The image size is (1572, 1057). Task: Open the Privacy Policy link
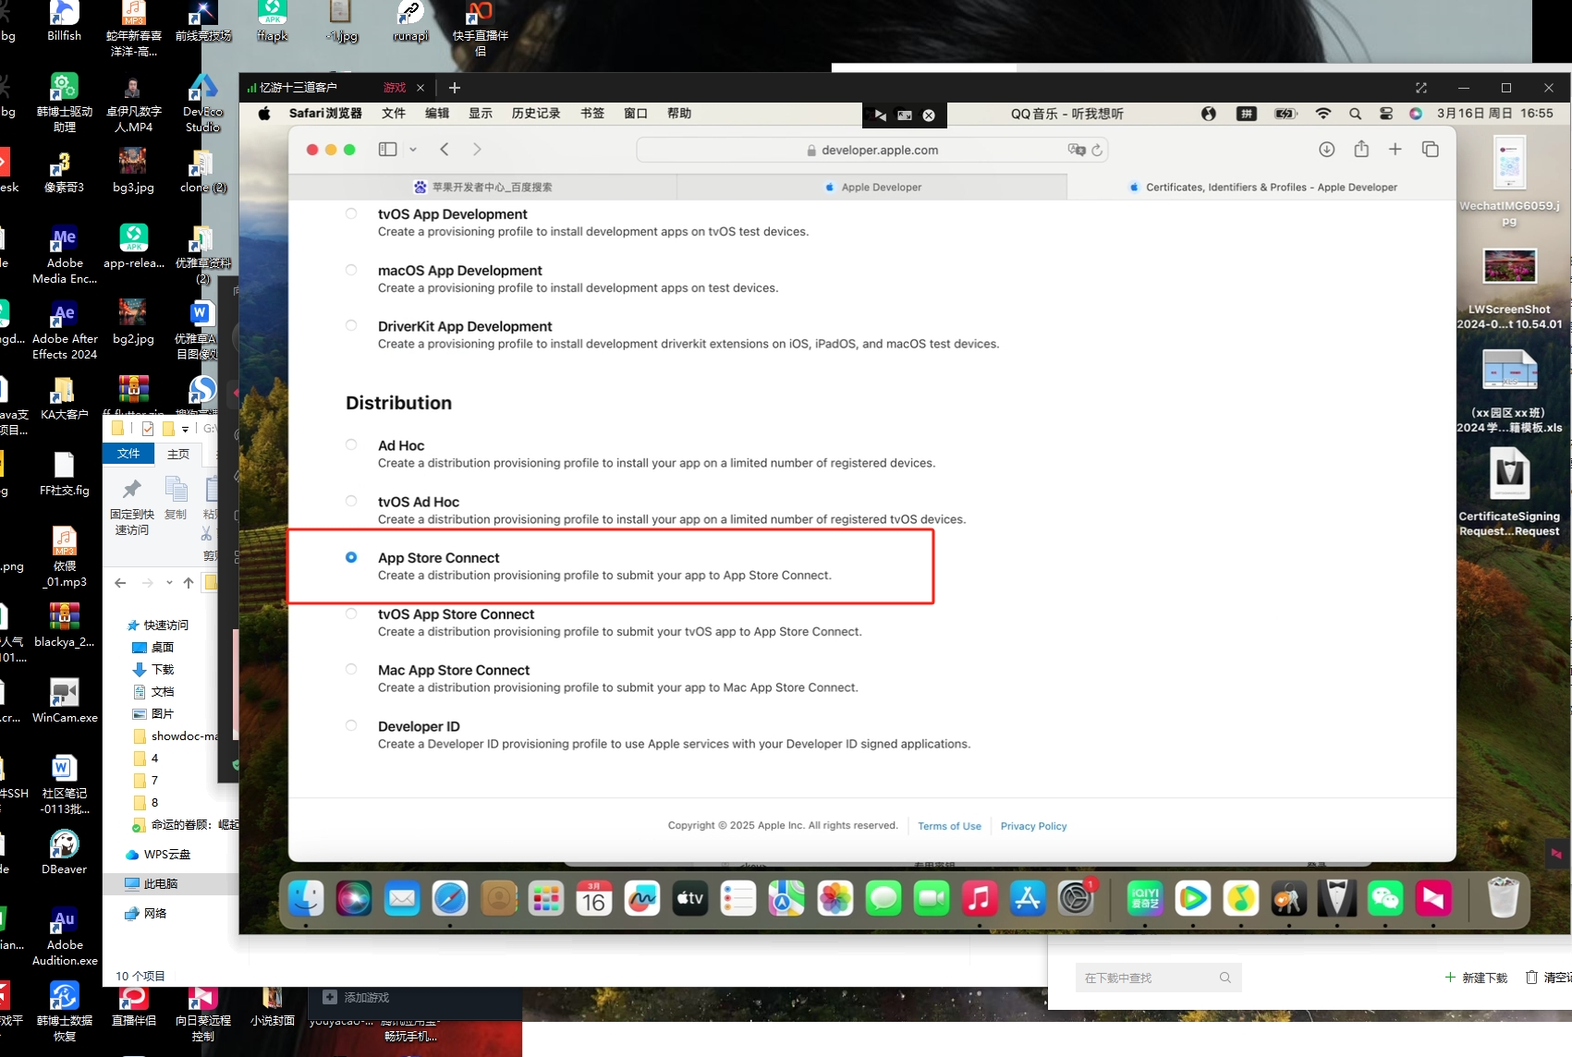1033,826
